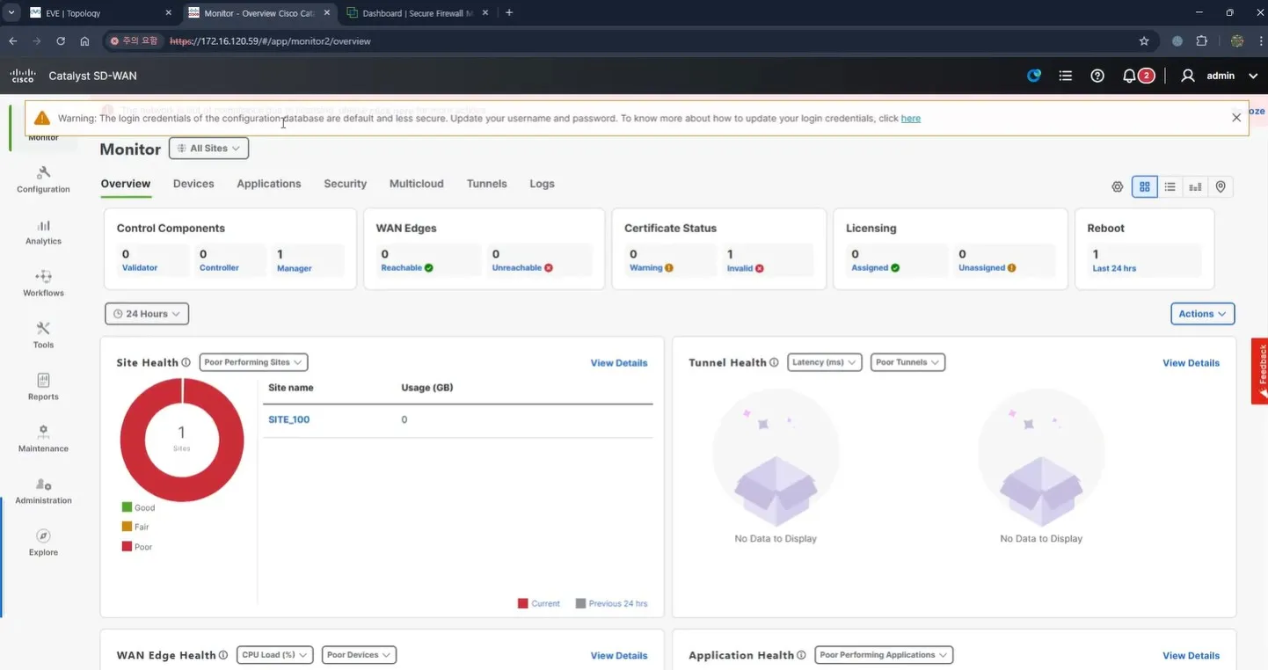This screenshot has width=1268, height=670.
Task: Switch to the Devices tab
Action: [x=193, y=184]
